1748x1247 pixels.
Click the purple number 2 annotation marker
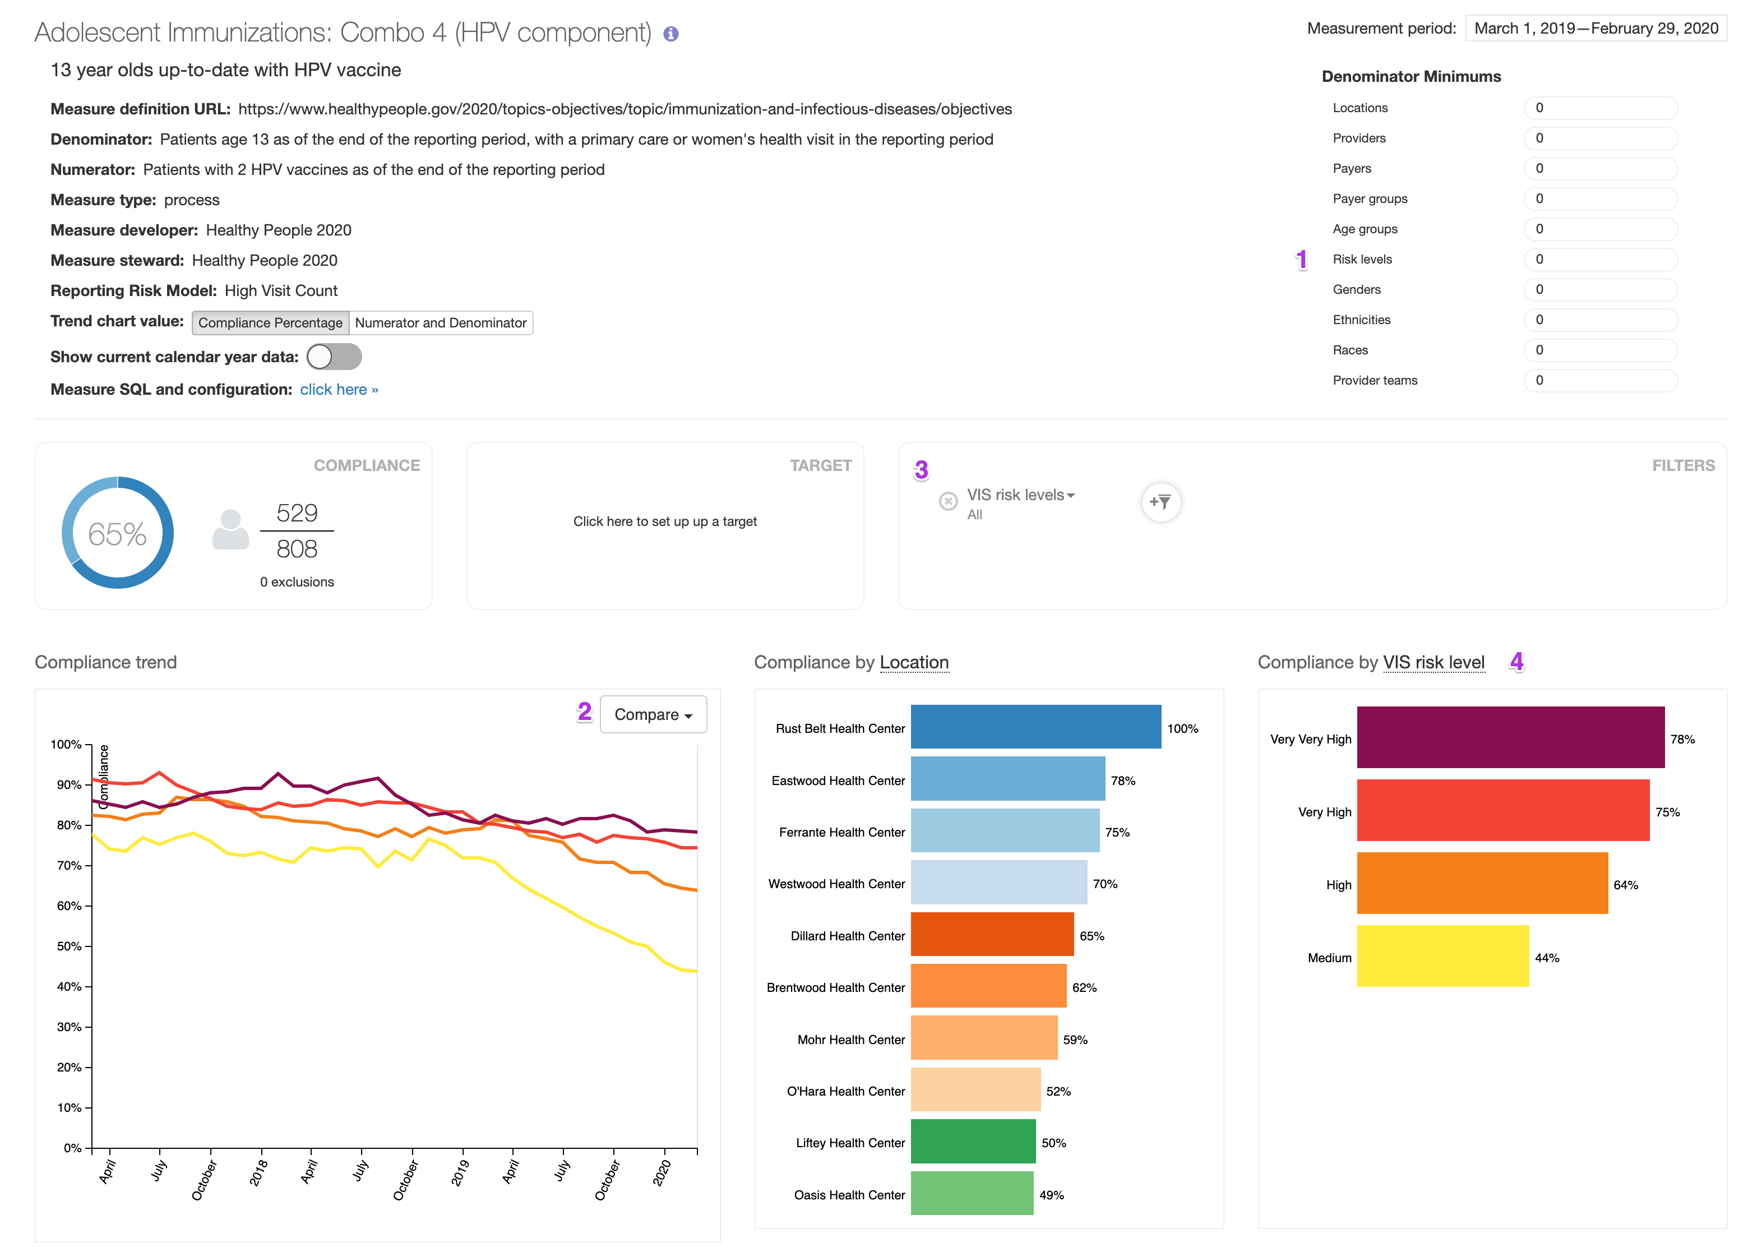pyautogui.click(x=584, y=712)
